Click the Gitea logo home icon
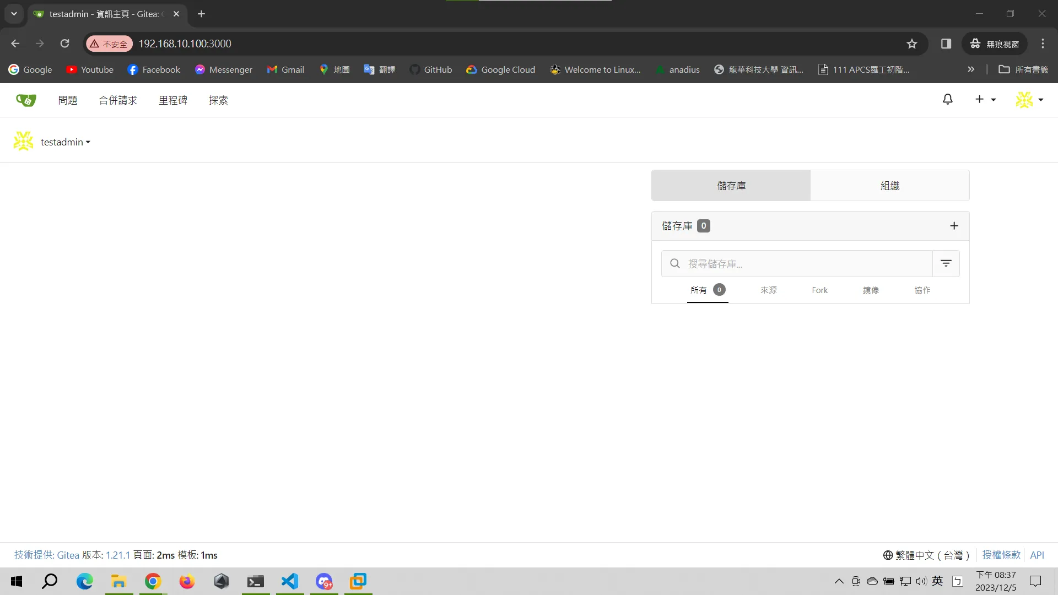 point(26,100)
